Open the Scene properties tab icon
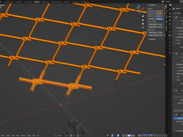The width and height of the screenshot is (183, 137). (x=170, y=24)
